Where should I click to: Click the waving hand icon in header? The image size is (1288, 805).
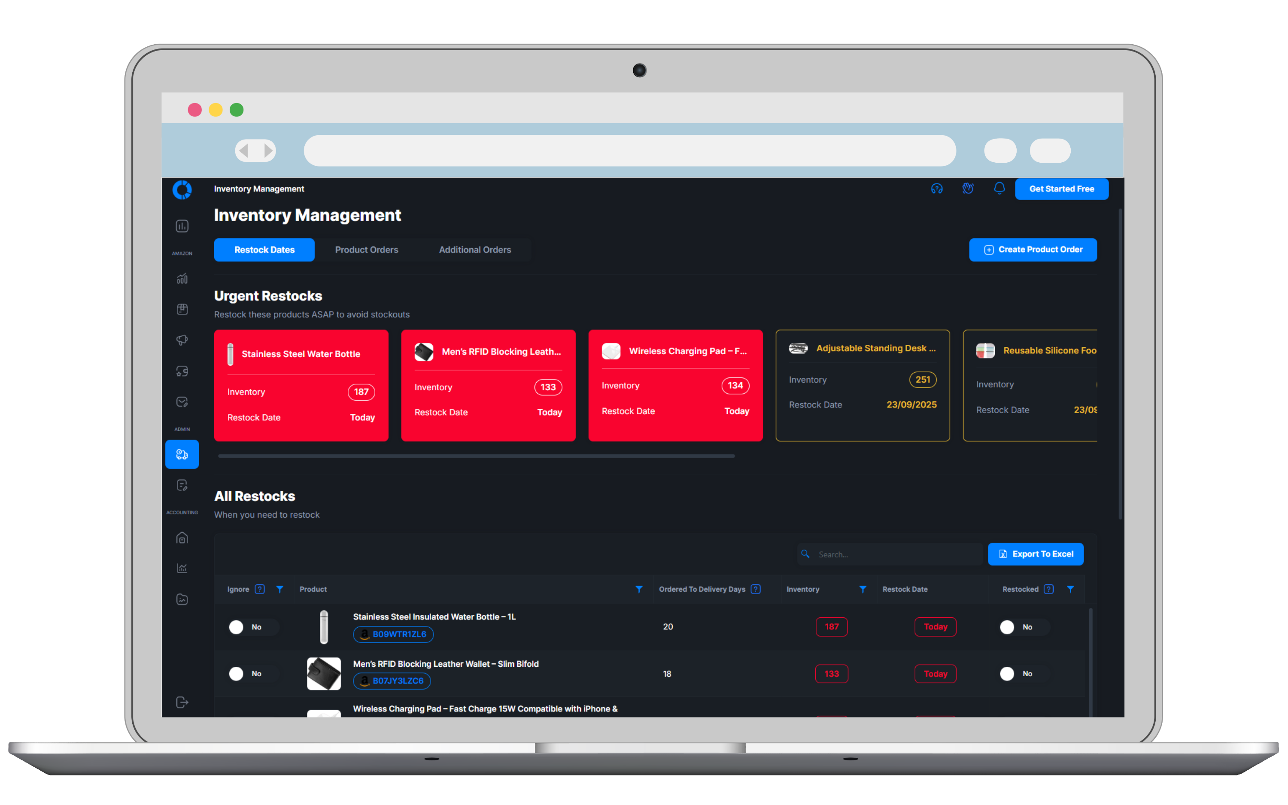point(968,188)
